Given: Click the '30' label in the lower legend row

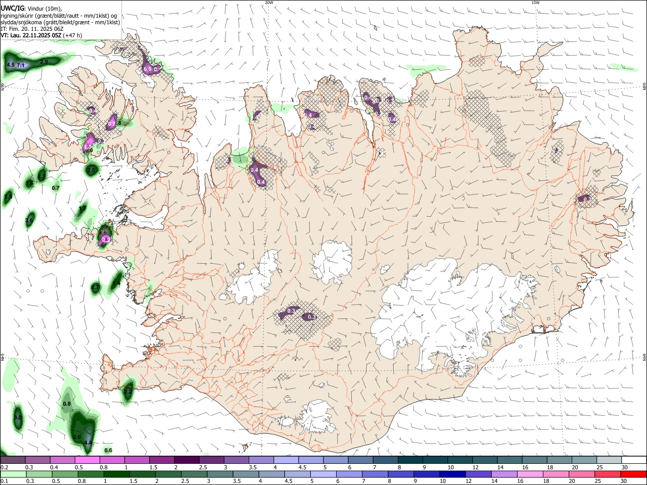Looking at the screenshot, I should click(x=625, y=481).
